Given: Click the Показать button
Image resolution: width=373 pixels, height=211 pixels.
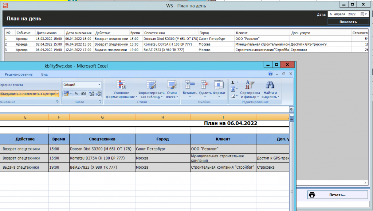Looking at the screenshot, I should pyautogui.click(x=348, y=22).
